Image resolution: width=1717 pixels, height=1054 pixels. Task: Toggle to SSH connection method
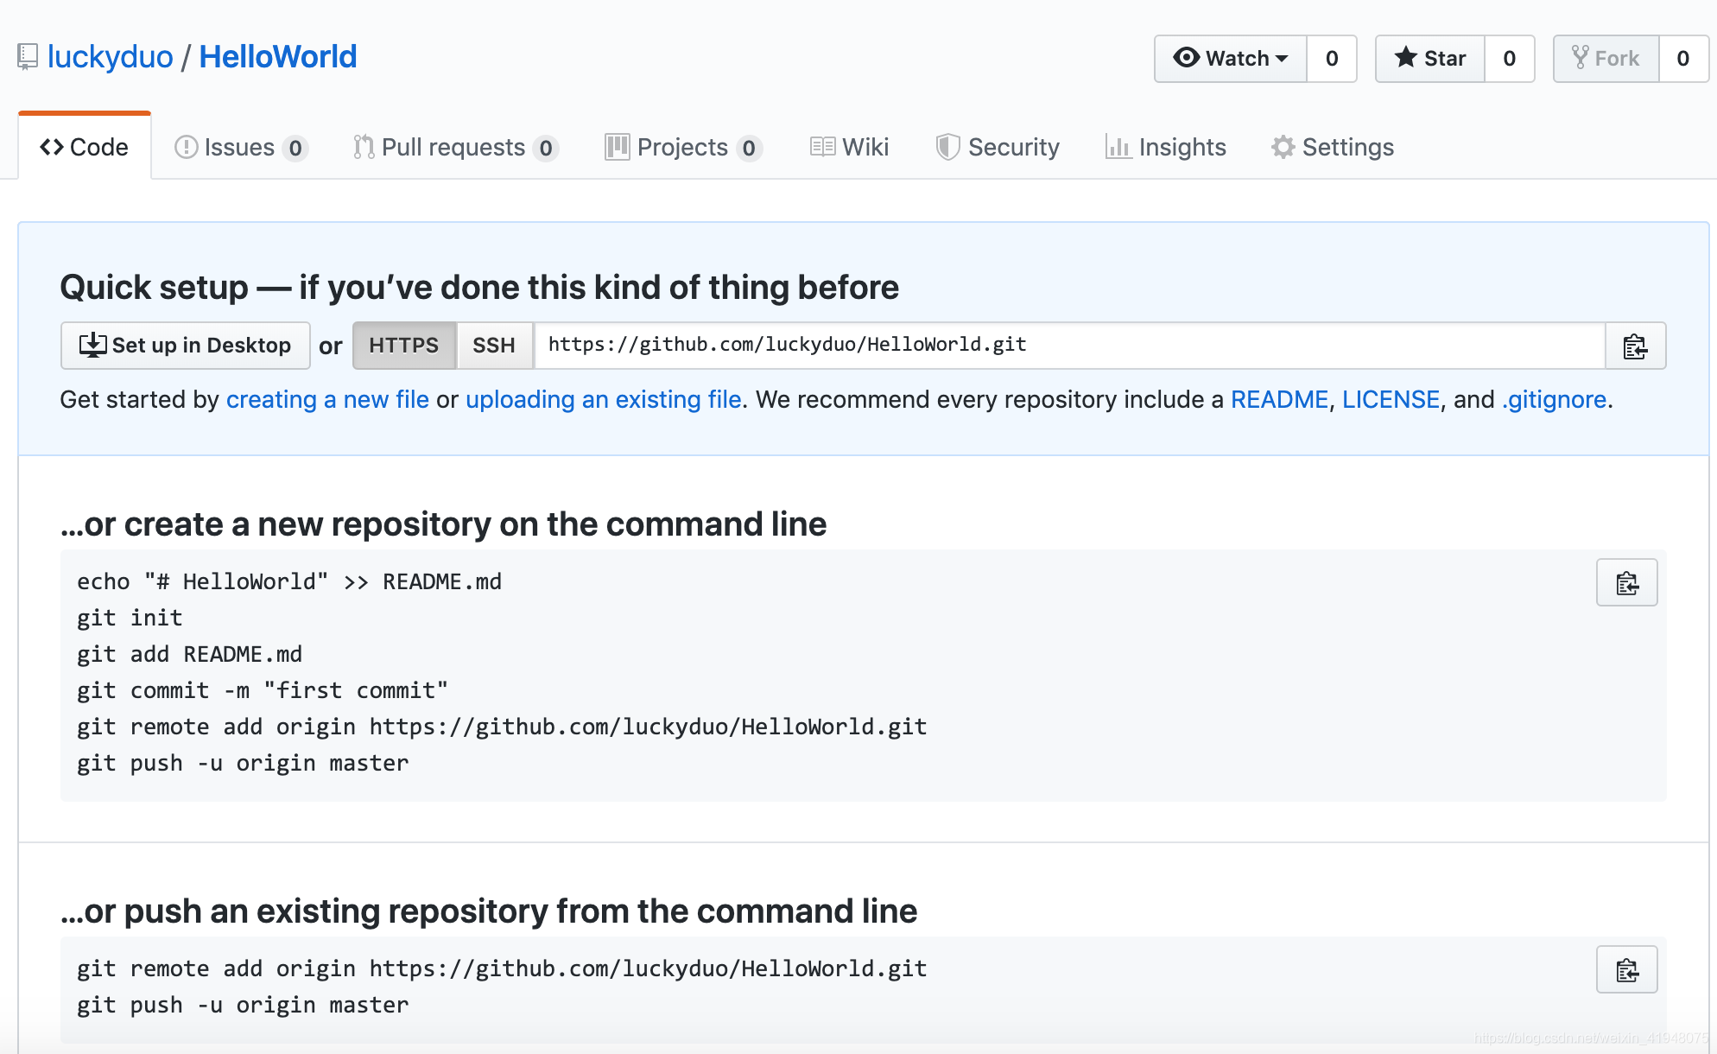(494, 345)
